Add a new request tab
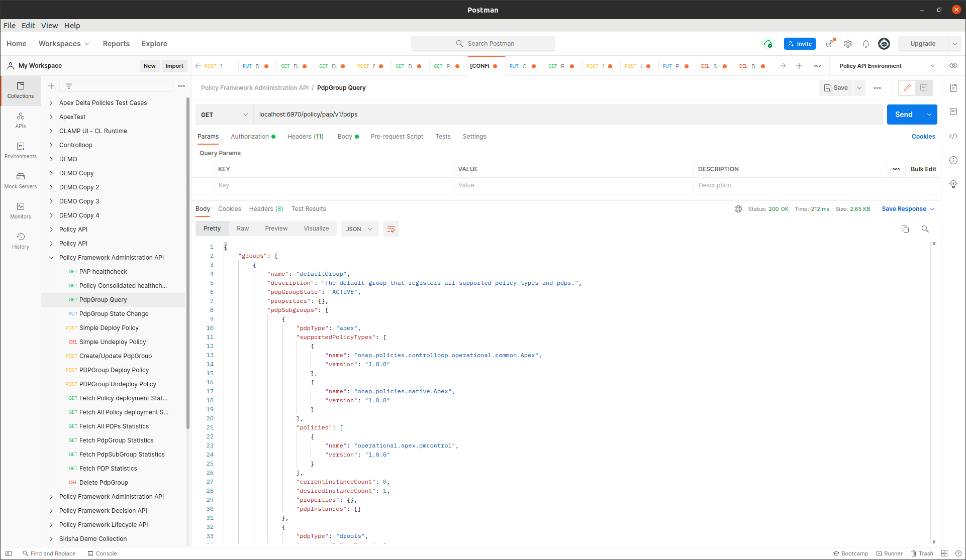This screenshot has height=560, width=966. pos(799,66)
